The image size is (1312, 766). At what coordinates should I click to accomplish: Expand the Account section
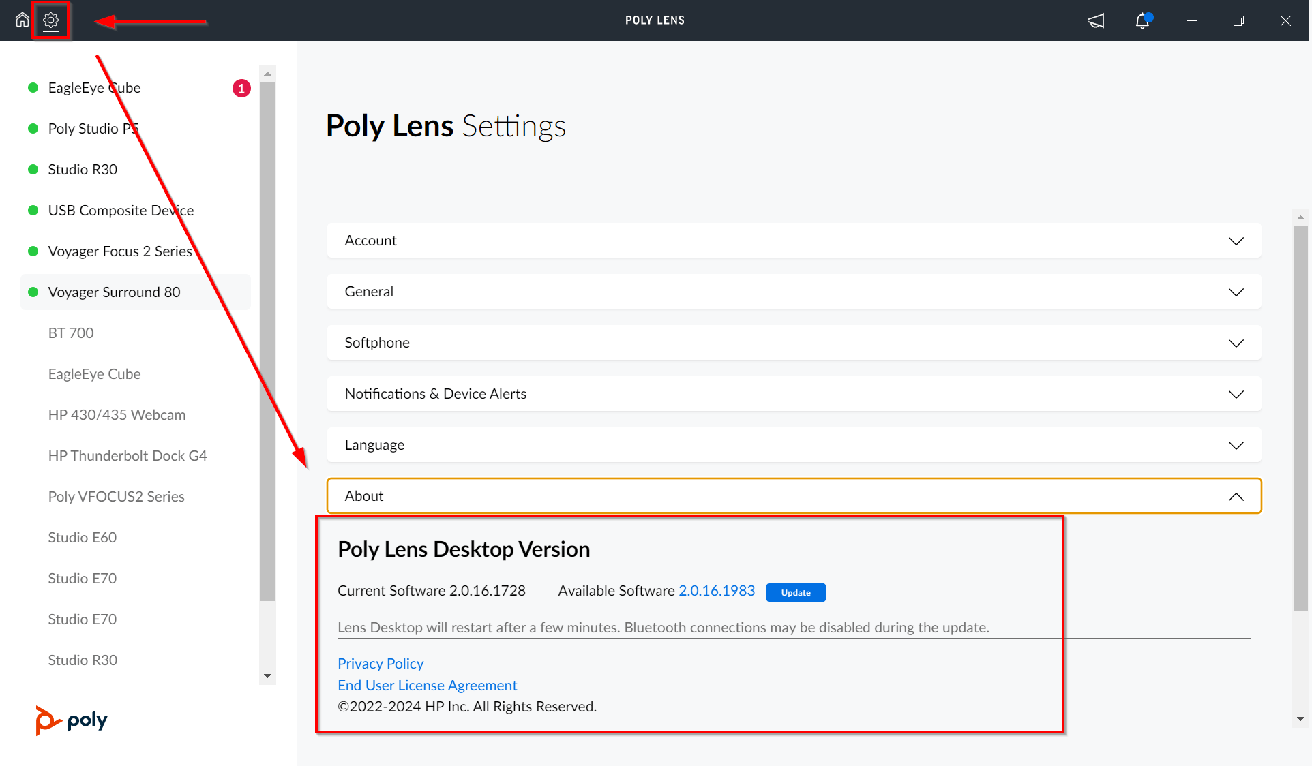(793, 240)
